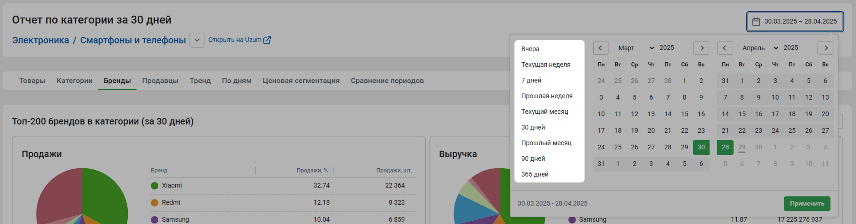This screenshot has width=856, height=224.
Task: Click Samsung name in sales table
Action: (175, 220)
